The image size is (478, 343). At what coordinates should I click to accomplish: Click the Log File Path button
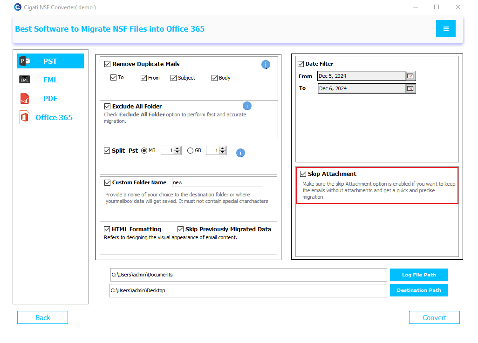418,275
